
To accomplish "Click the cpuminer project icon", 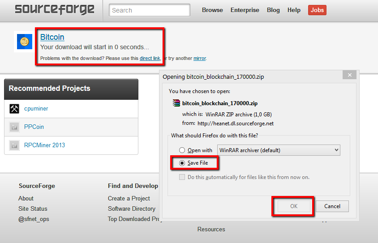I will coord(14,109).
